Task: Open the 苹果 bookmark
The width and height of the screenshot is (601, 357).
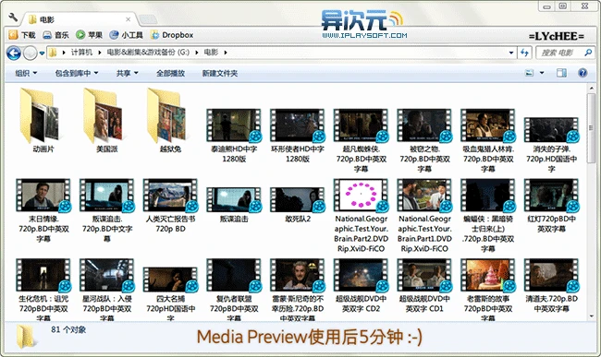Action: 89,35
